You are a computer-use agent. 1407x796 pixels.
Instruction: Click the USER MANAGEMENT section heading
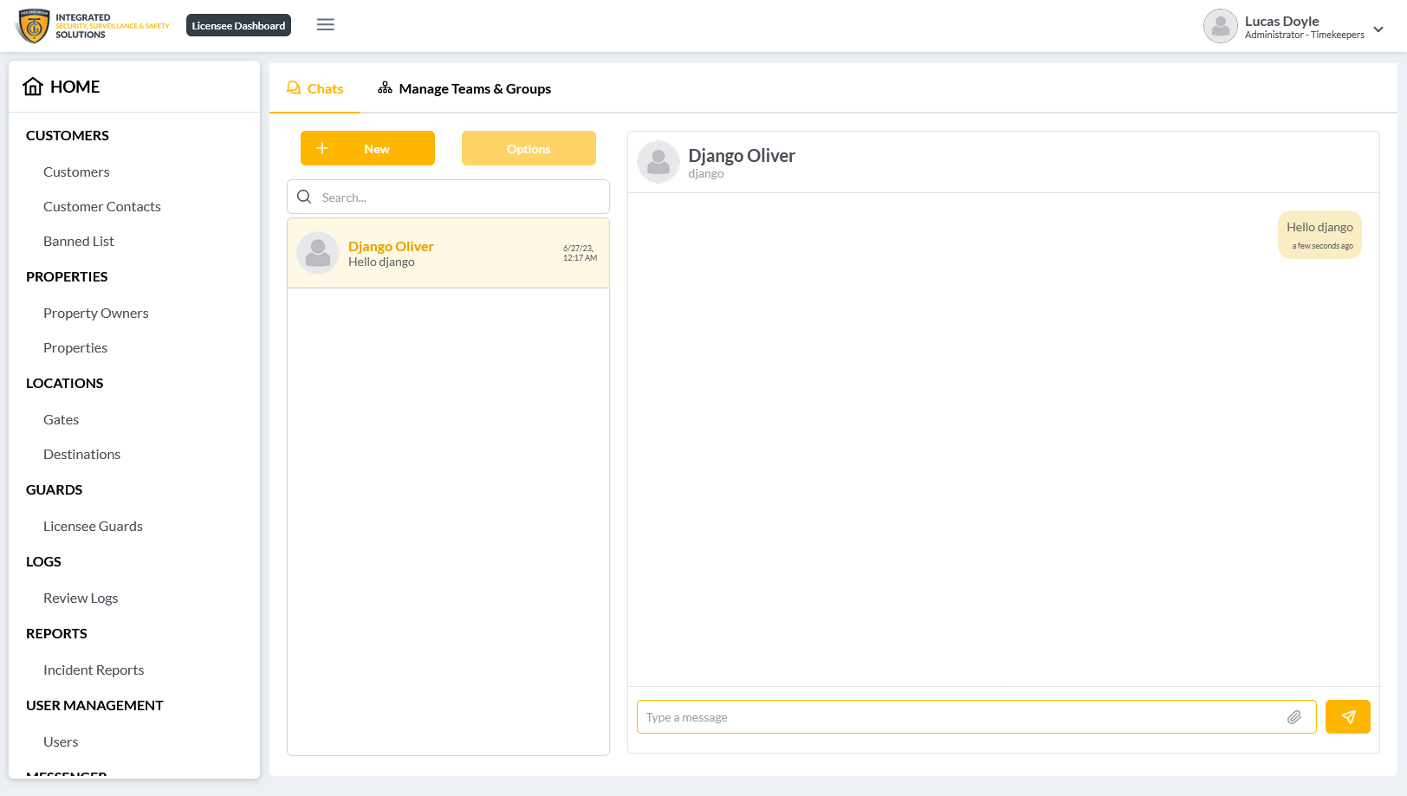pos(94,705)
